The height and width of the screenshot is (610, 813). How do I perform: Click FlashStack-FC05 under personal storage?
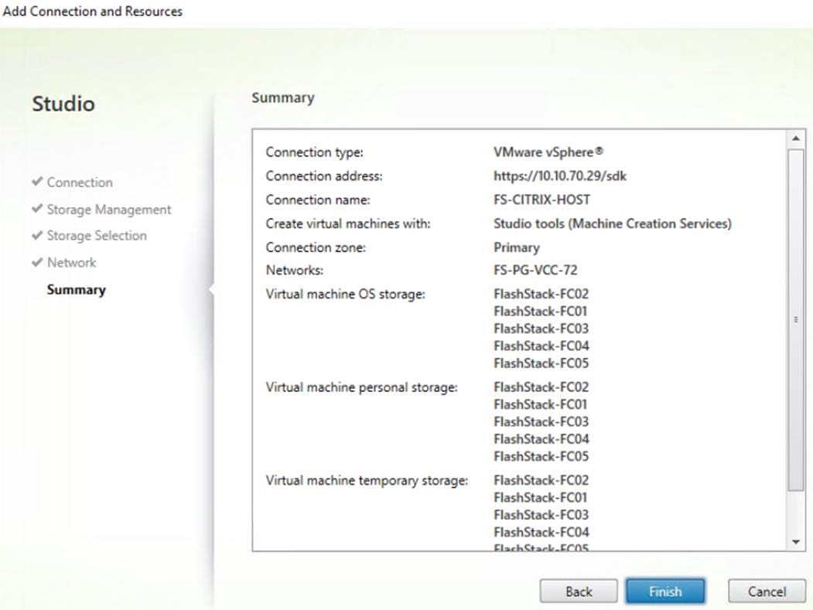click(x=541, y=457)
